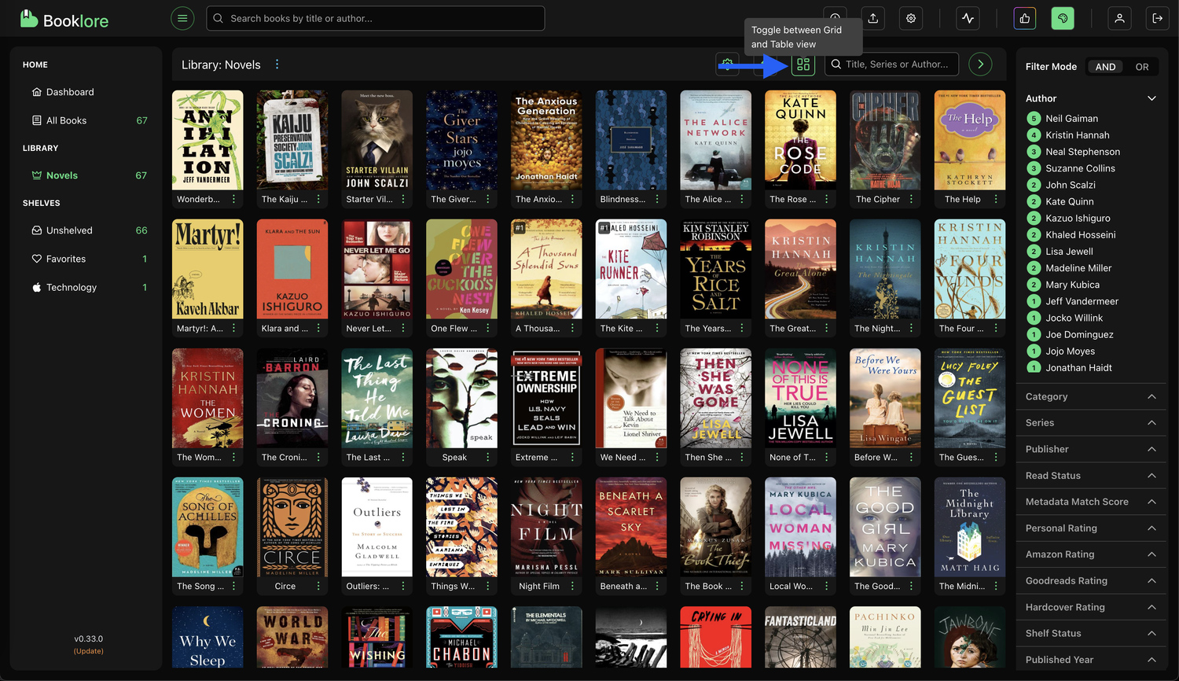The image size is (1179, 681).
Task: Click the thumbs-up icon in top bar
Action: (x=1024, y=18)
